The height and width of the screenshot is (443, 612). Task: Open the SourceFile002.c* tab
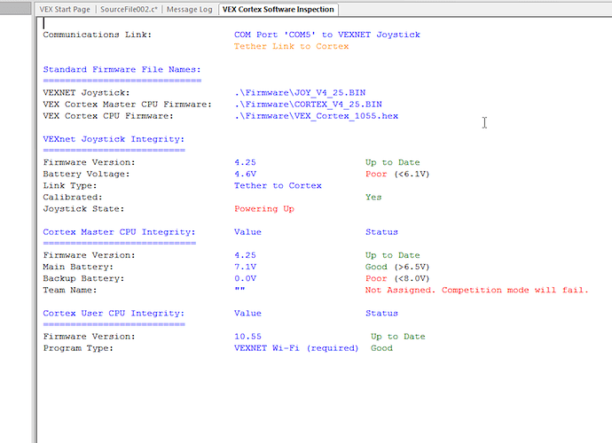pos(129,10)
